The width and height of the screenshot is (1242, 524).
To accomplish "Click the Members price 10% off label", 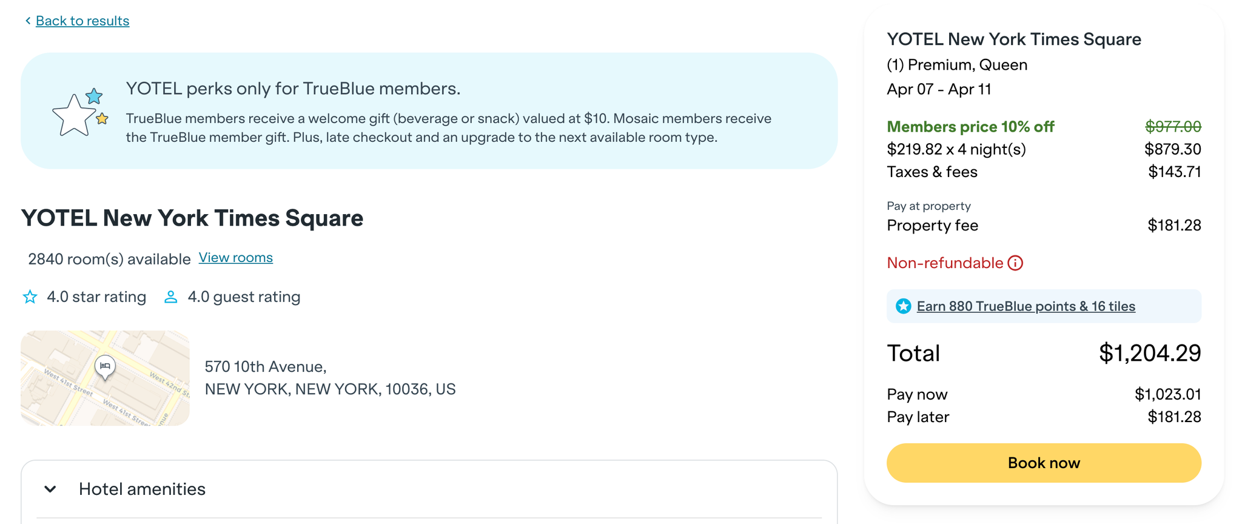I will coord(970,127).
